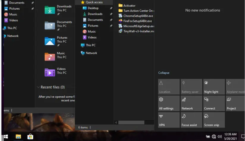Open Pictures folder tile in back window
This screenshot has width=245, height=141.
click(56, 41)
